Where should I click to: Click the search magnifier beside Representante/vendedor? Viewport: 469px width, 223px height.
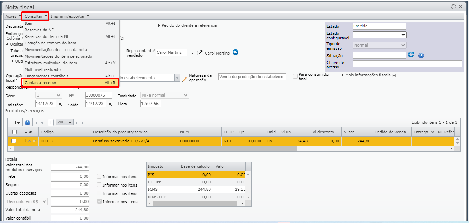coord(191,53)
